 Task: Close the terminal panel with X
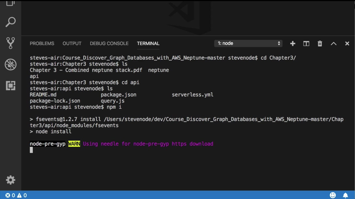(347, 43)
